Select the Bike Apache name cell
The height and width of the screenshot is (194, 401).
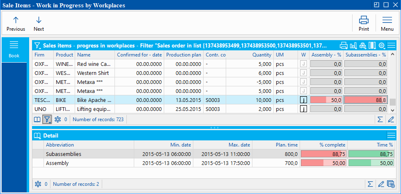[95, 100]
